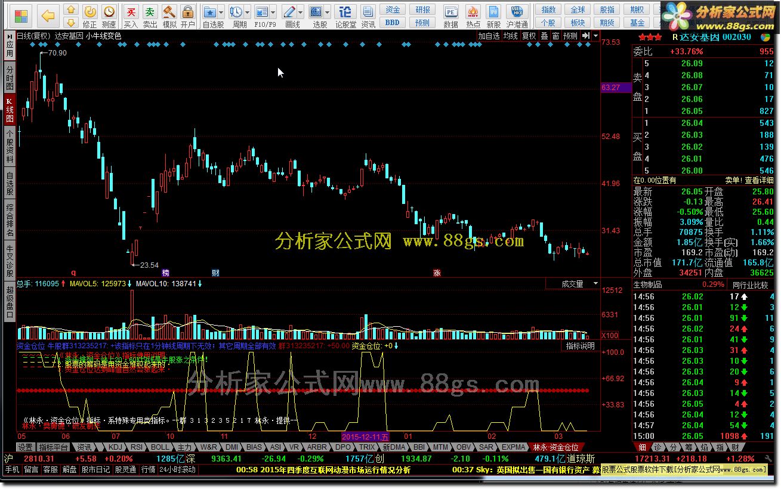The width and height of the screenshot is (781, 489).
Task: Click the 24小时滚动 status bar button
Action: point(178,470)
